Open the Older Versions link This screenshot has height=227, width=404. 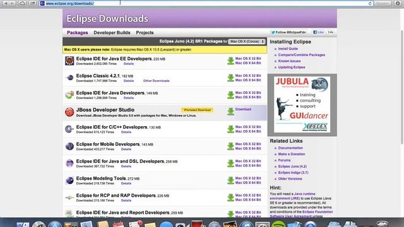[290, 179]
